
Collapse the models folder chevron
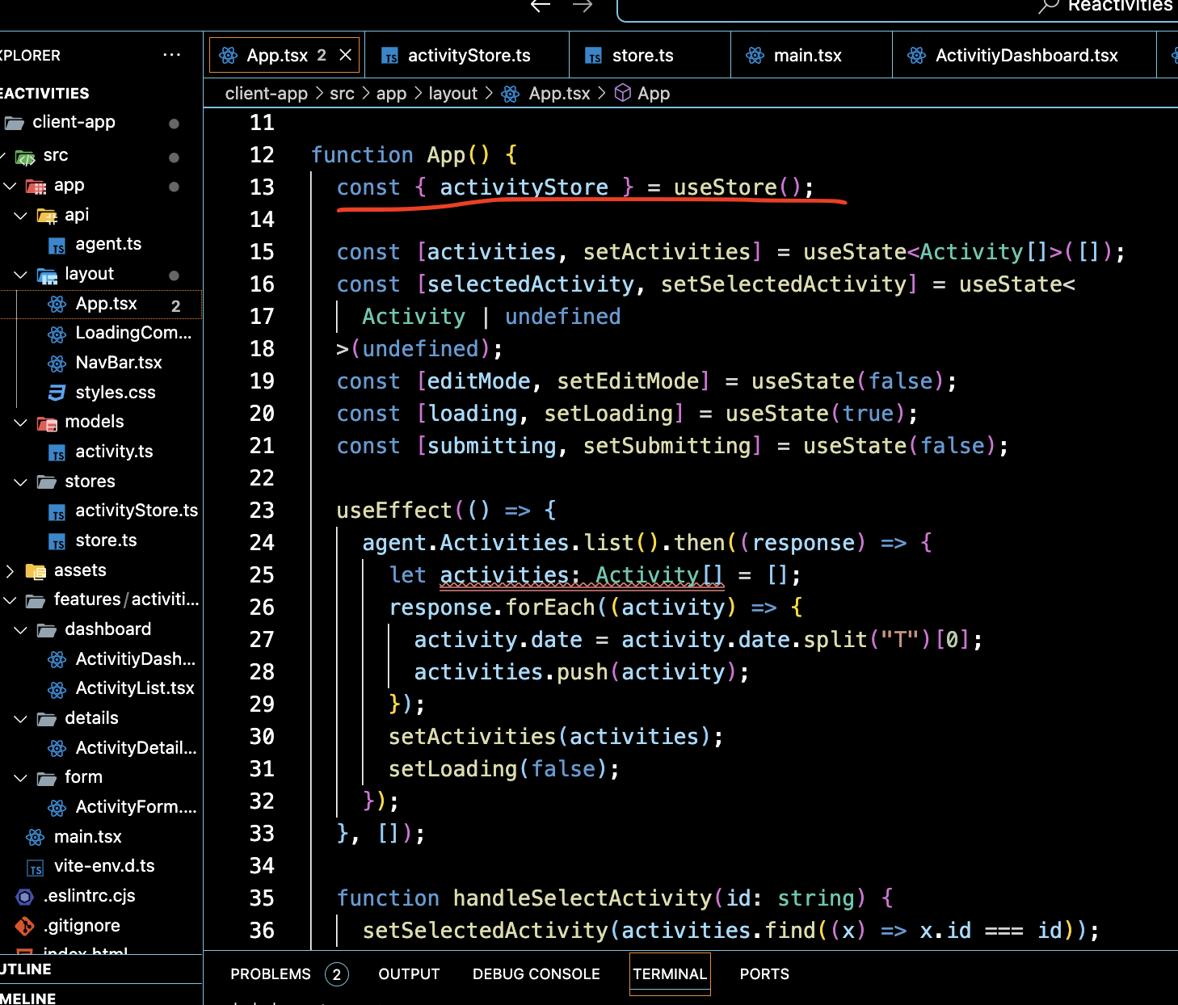tap(21, 423)
